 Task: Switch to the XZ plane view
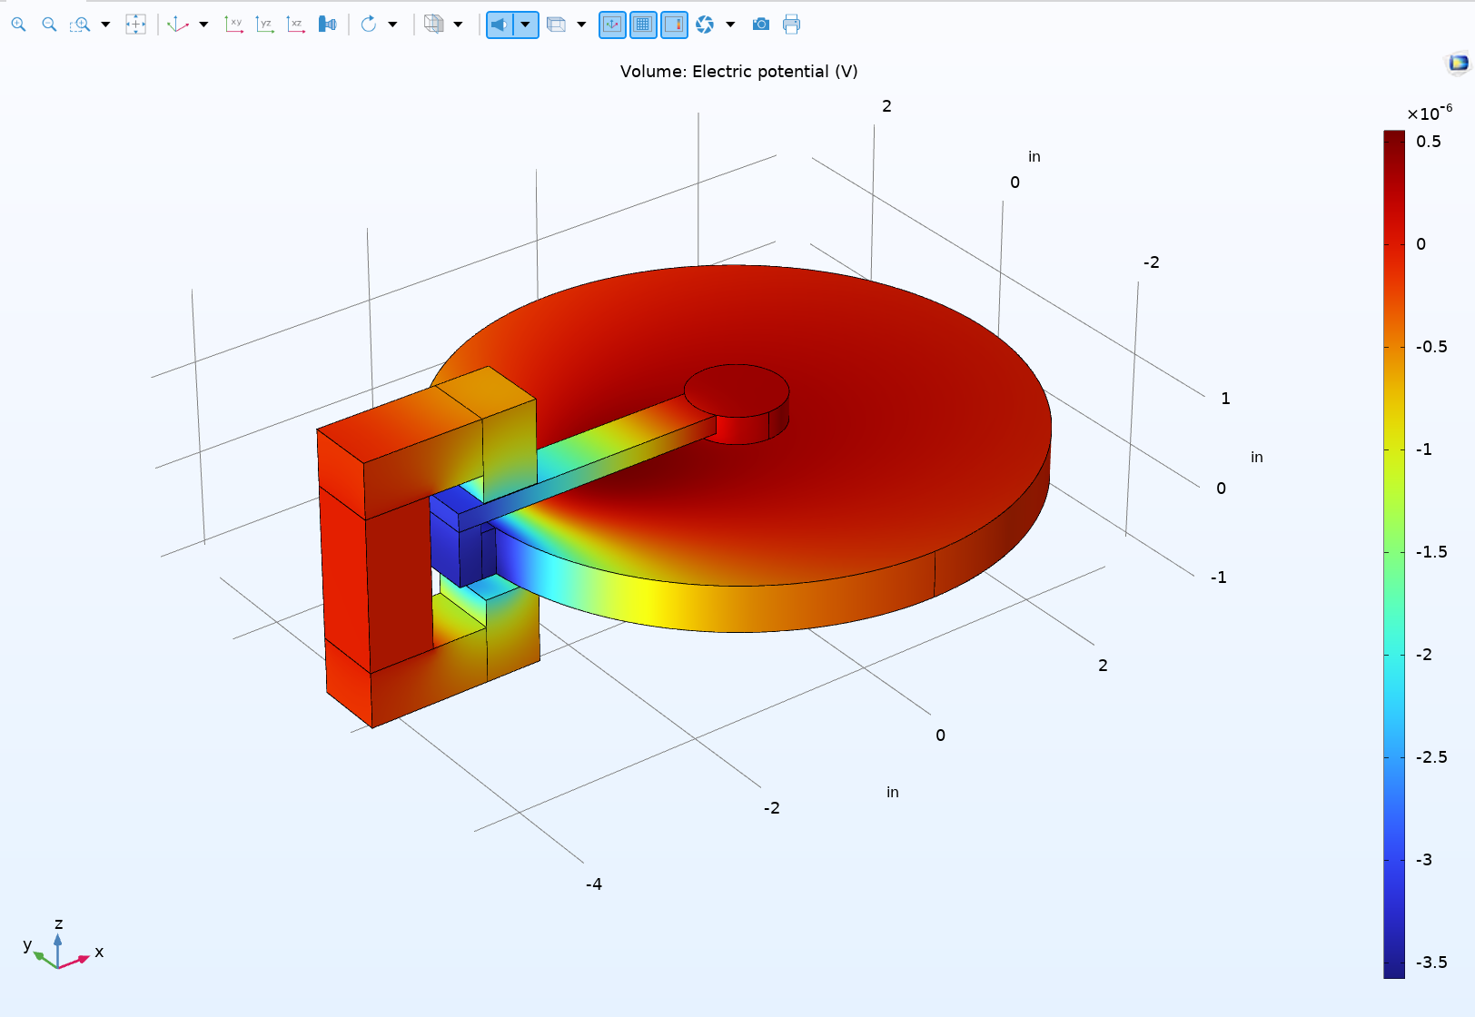tap(295, 25)
